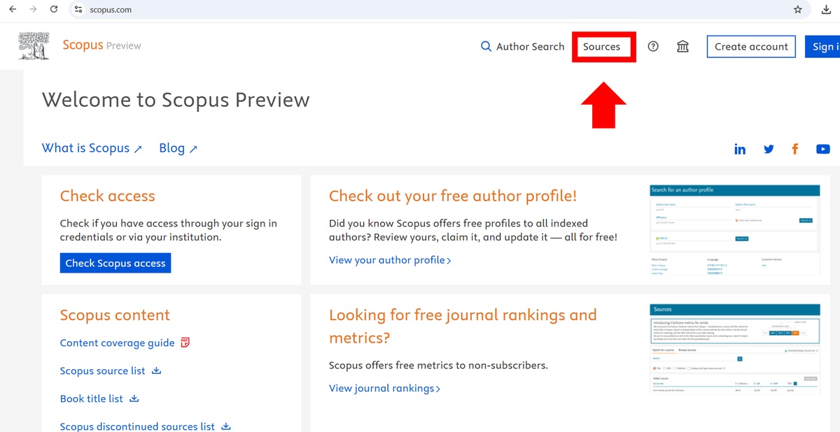Open the Content coverage guide PDF
This screenshot has width=840, height=432.
point(116,343)
